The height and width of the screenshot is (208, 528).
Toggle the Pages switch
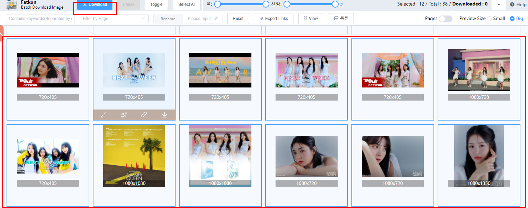tap(446, 19)
